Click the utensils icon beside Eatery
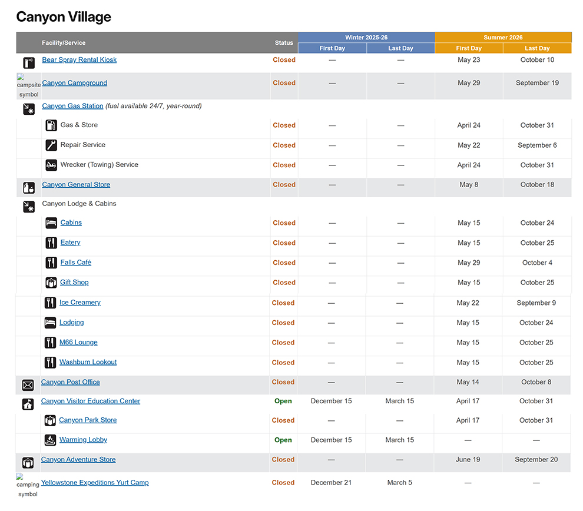 (x=51, y=243)
